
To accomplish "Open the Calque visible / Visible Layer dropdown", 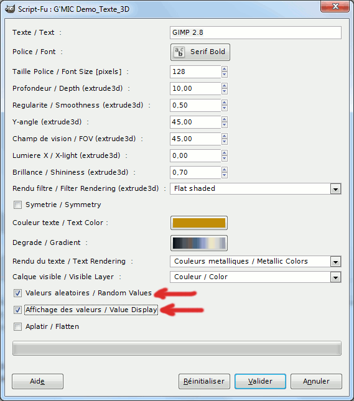I will tap(335, 277).
